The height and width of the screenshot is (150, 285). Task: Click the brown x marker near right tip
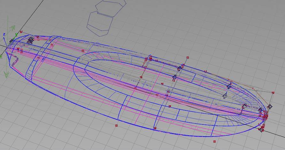tap(253, 88)
